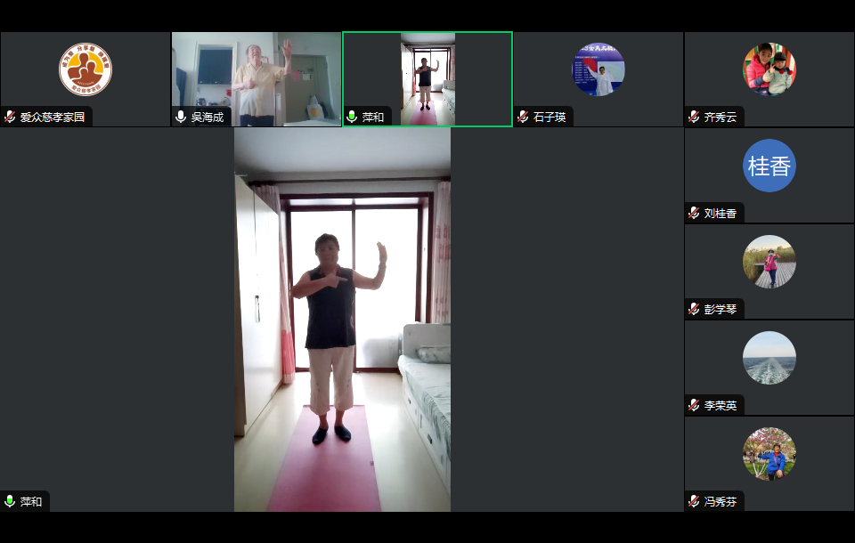Click the 爱众慈孝家园 round logo avatar
The height and width of the screenshot is (543, 855).
coord(85,69)
